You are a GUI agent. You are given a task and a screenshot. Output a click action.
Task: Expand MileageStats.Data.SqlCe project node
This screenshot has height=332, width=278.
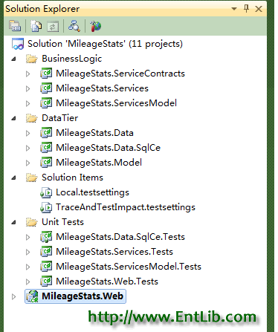pyautogui.click(x=28, y=148)
